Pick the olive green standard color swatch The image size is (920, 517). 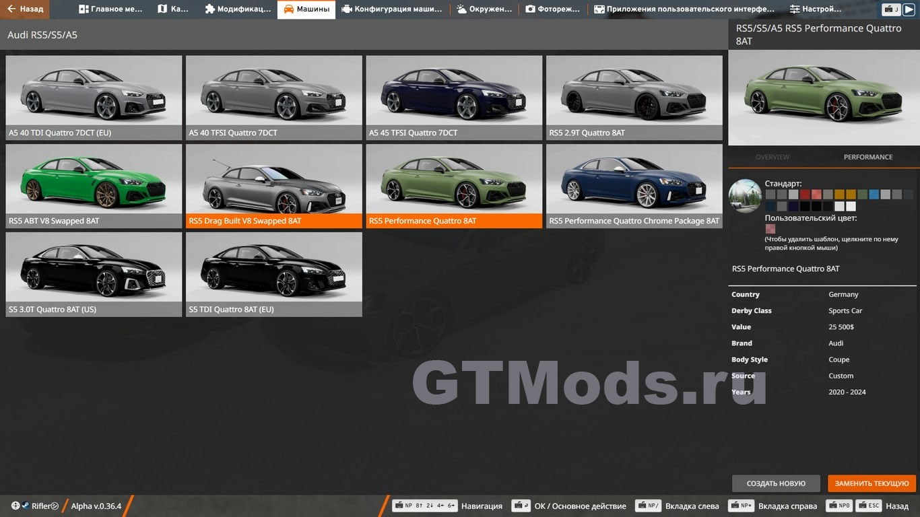863,195
